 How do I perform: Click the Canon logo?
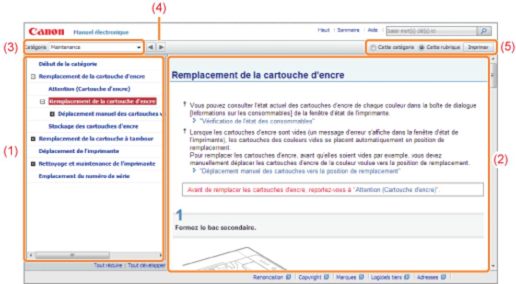[47, 32]
